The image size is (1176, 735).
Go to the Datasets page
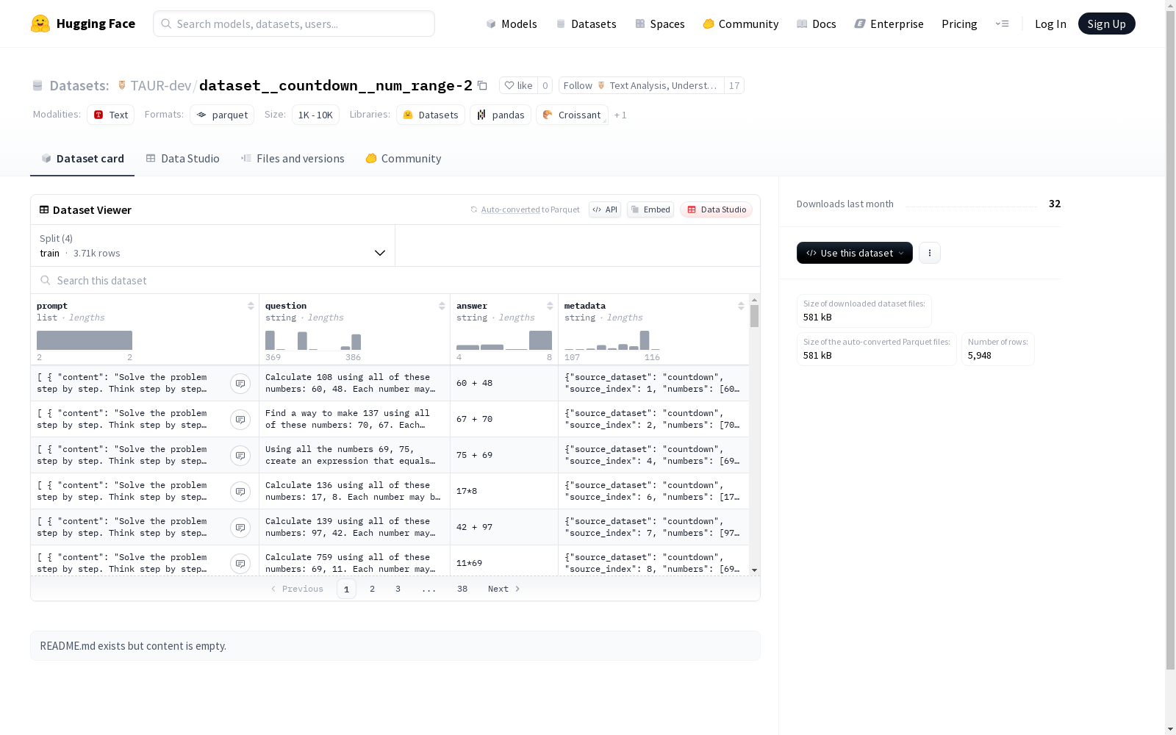coord(587,24)
